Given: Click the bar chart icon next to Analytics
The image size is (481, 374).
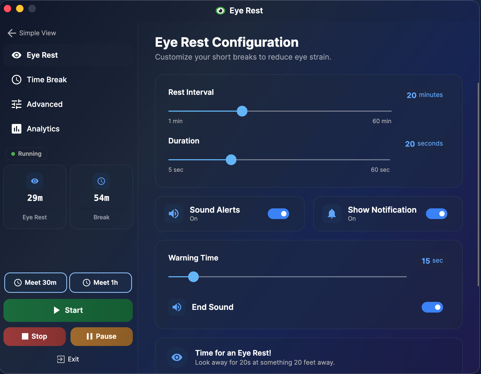Looking at the screenshot, I should pos(17,129).
